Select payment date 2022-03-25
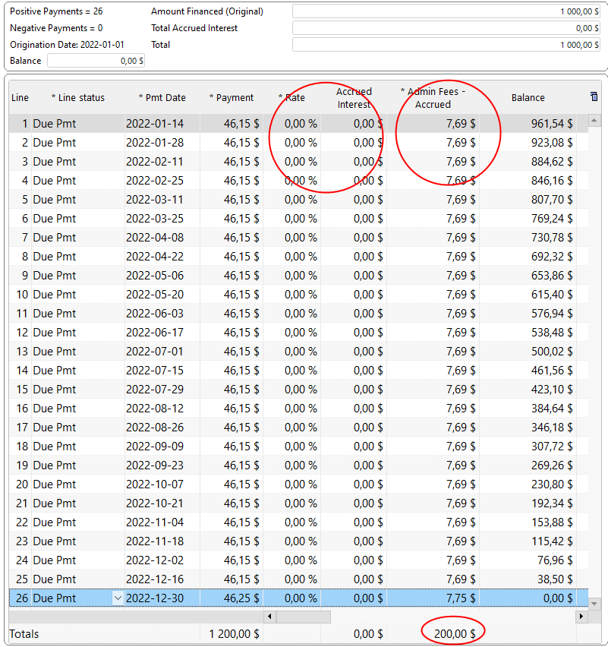This screenshot has height=647, width=608. pyautogui.click(x=155, y=219)
